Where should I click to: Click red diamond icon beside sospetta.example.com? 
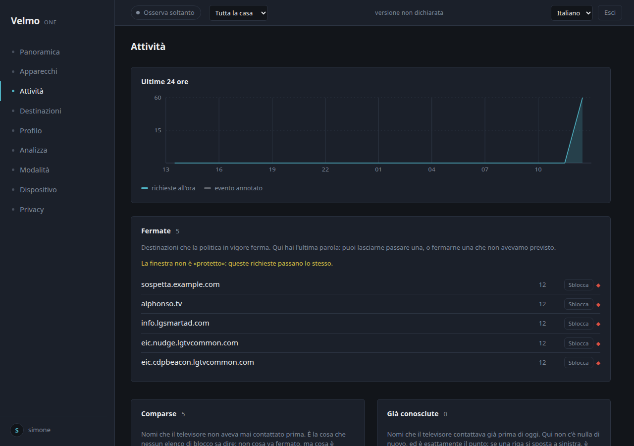(598, 285)
